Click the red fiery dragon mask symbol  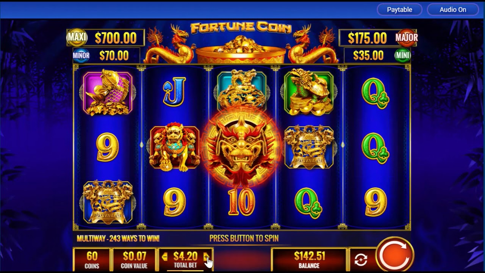click(x=241, y=147)
